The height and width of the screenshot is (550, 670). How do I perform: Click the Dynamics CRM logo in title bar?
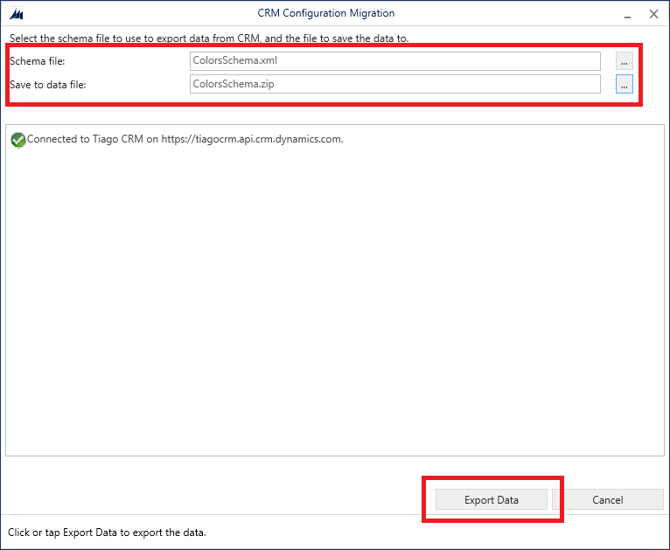click(15, 13)
